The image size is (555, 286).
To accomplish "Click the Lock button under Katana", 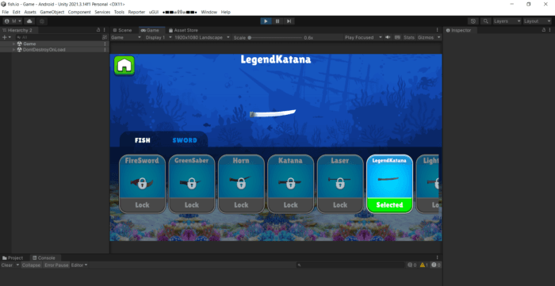I will 291,205.
